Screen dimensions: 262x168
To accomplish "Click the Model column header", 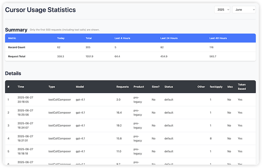I will pyautogui.click(x=80, y=87).
